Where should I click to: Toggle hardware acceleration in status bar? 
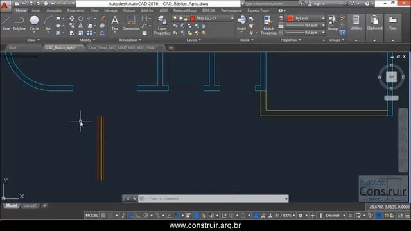378,216
